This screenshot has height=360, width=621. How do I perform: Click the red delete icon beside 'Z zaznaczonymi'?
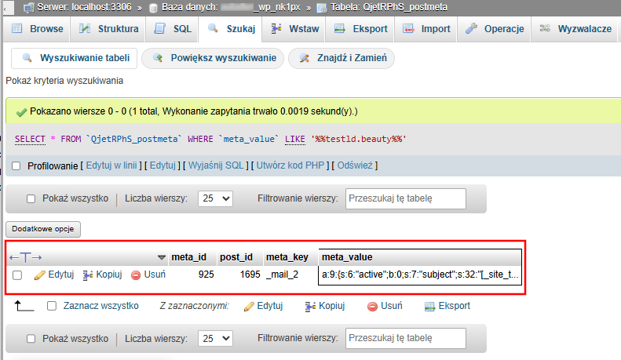coord(372,307)
